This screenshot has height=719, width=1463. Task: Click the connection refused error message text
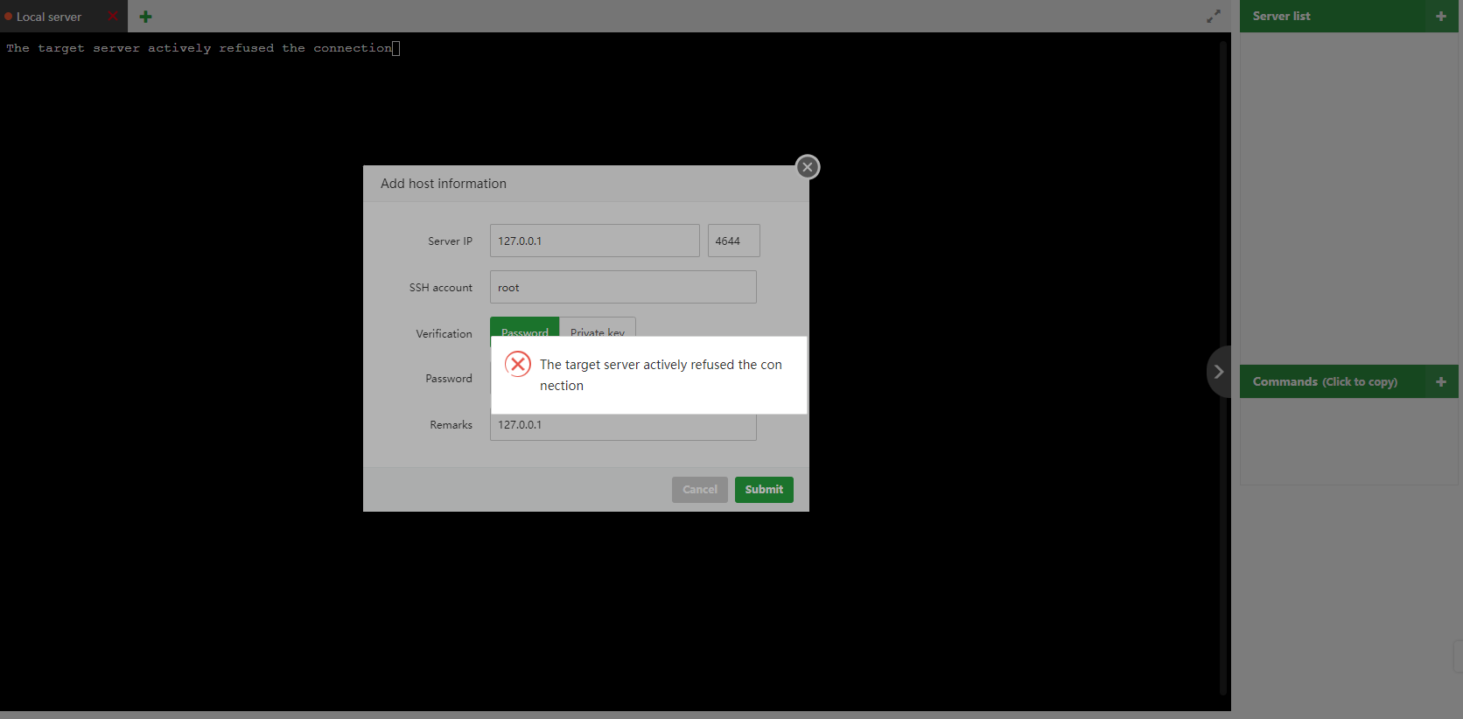[661, 375]
